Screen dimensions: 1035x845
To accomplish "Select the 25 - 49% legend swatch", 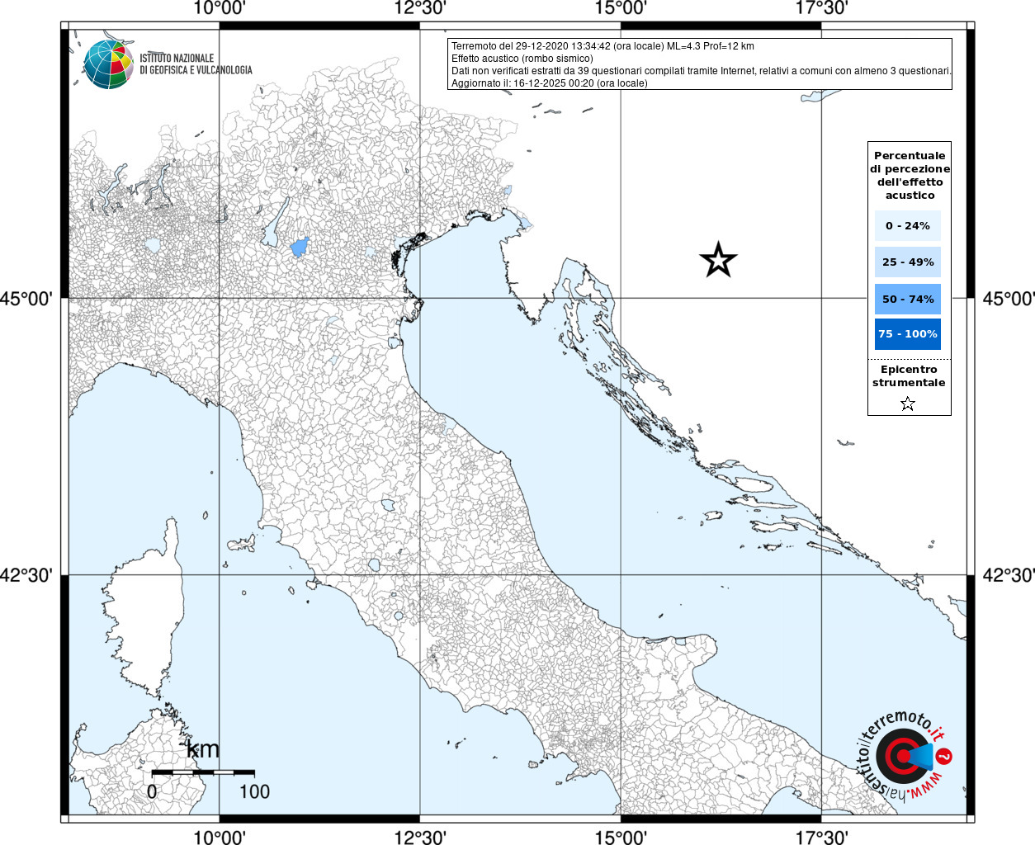I will point(908,262).
